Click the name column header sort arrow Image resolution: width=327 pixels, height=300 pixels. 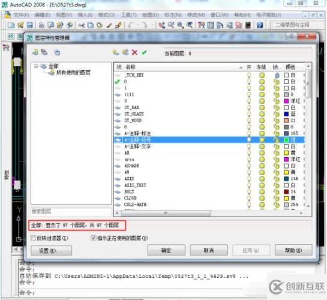pos(241,67)
